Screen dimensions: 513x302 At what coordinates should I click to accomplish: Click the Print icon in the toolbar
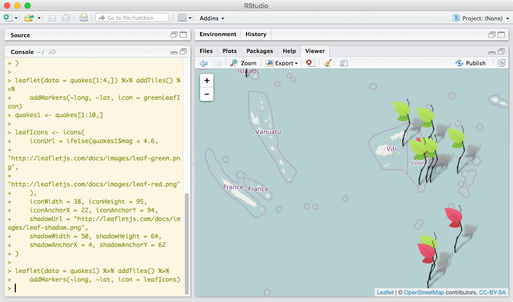point(84,18)
